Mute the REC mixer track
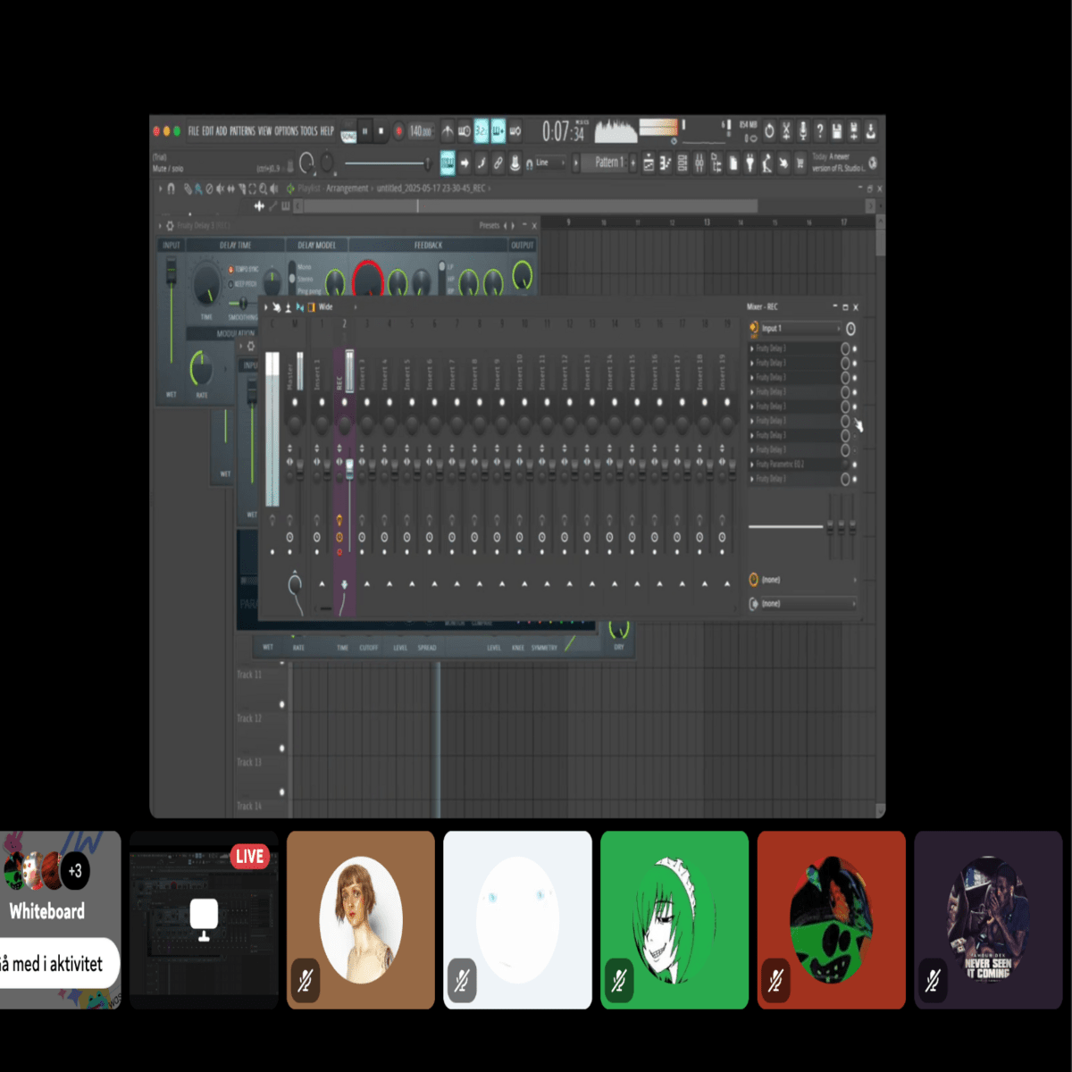The width and height of the screenshot is (1072, 1072). pyautogui.click(x=344, y=402)
